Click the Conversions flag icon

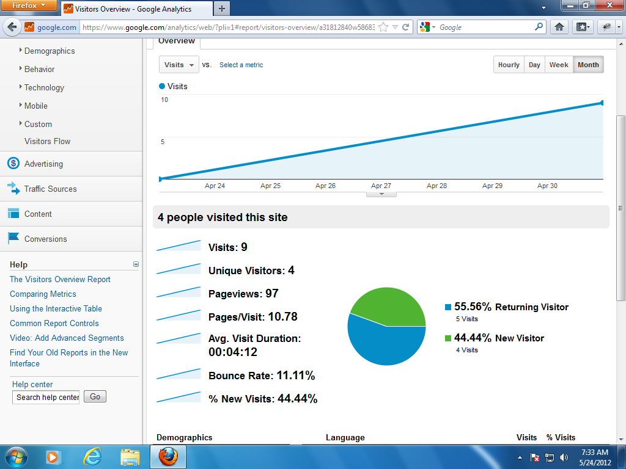13,239
